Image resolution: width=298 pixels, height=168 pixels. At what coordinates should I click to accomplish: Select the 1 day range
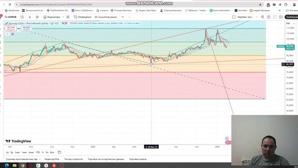[x=7, y=153]
